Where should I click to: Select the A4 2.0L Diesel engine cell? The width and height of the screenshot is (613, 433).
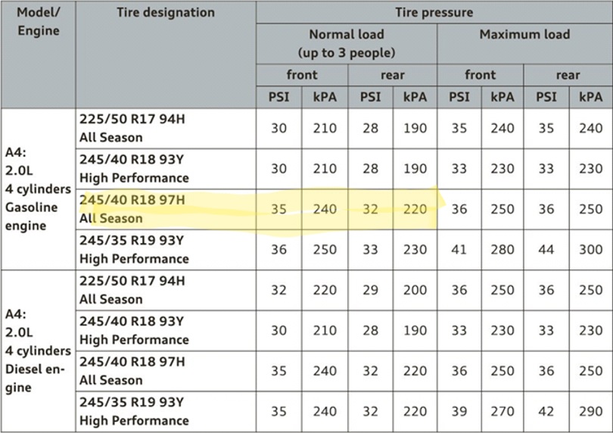[39, 350]
